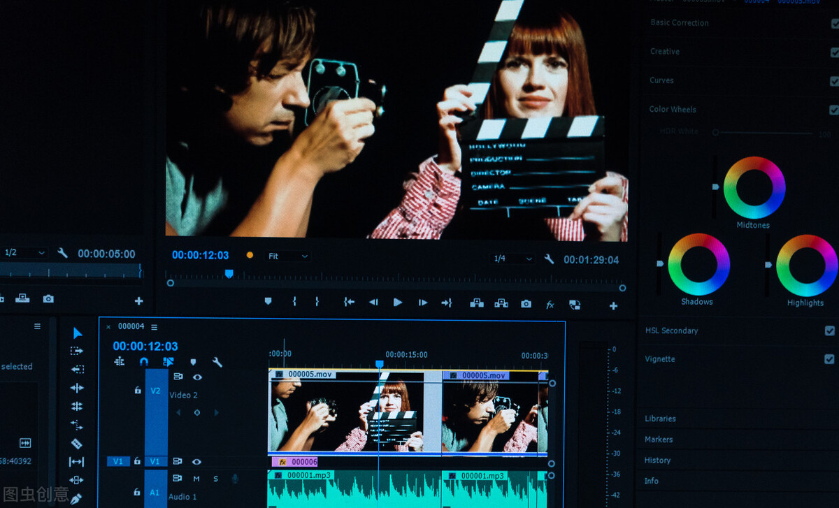839x508 pixels.
Task: Open the 1/4 playback resolution dropdown
Action: click(512, 259)
